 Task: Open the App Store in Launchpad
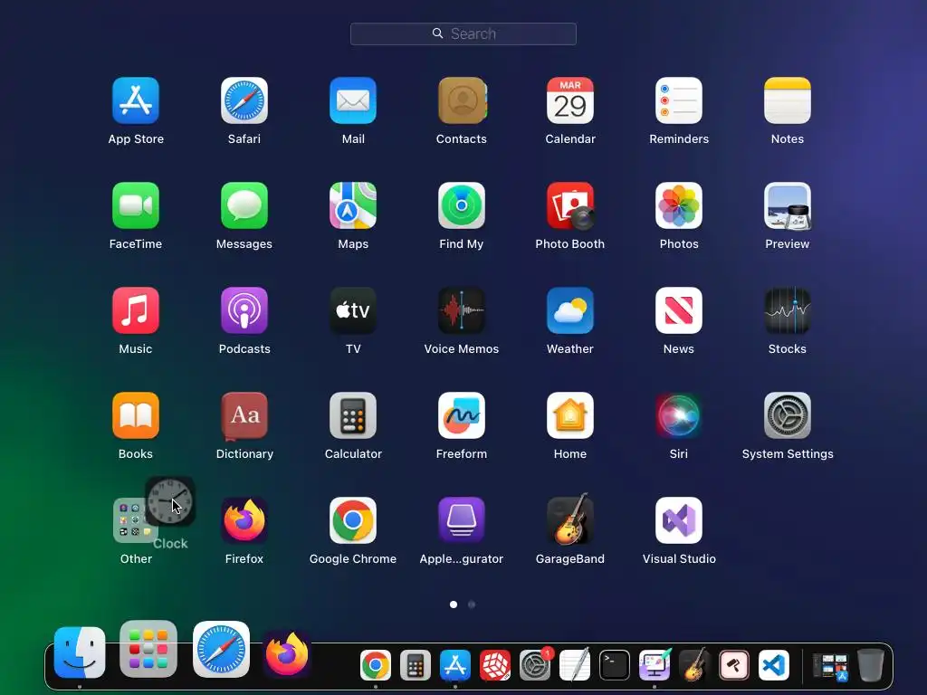point(136,100)
